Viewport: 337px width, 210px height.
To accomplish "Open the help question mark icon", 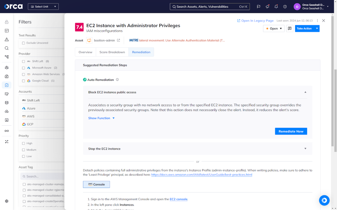I will (285, 7).
